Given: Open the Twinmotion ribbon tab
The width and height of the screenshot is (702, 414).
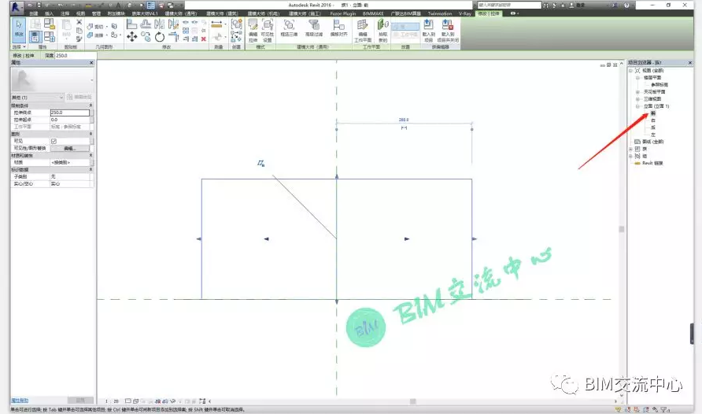Looking at the screenshot, I should click(440, 13).
